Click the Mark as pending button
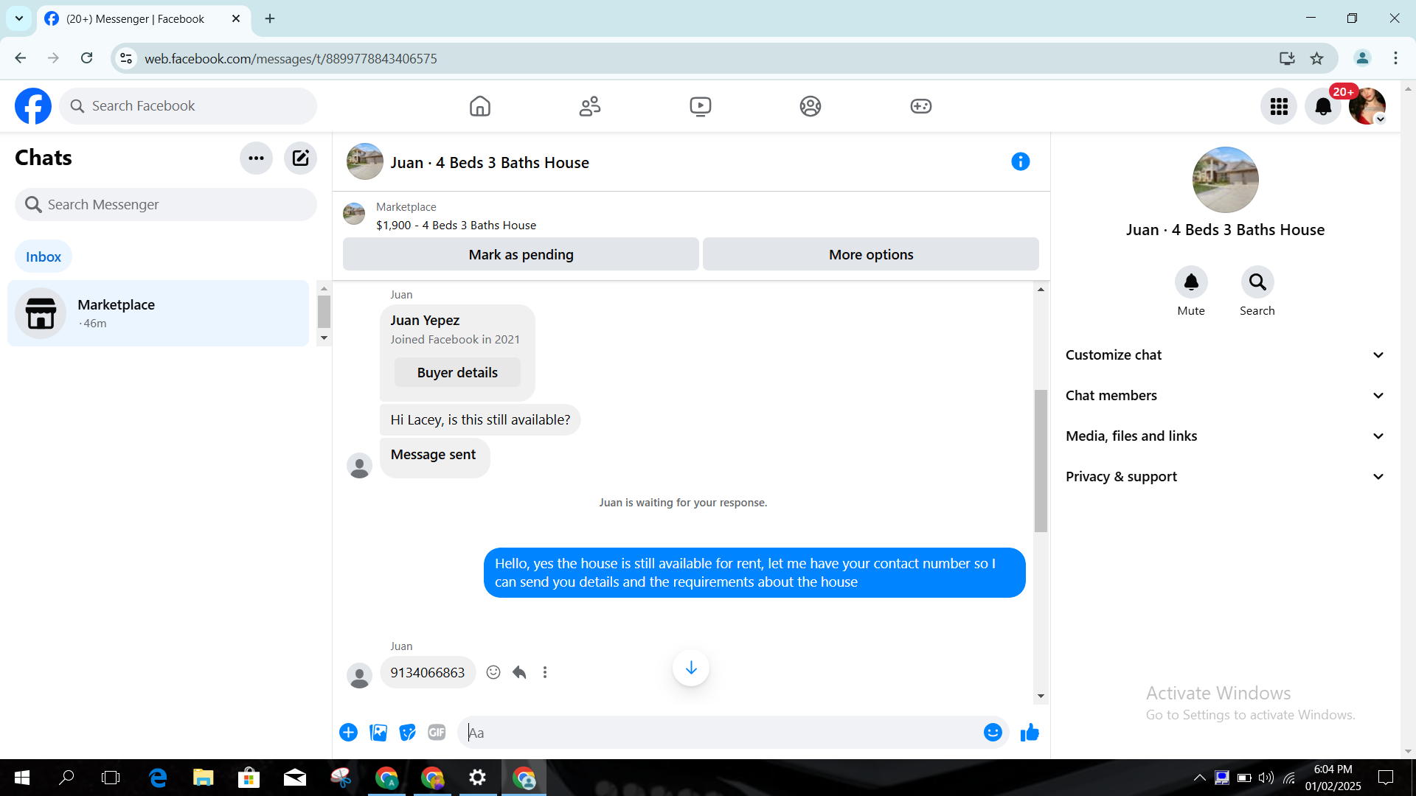Screen dimensions: 1416x796 [x=521, y=254]
